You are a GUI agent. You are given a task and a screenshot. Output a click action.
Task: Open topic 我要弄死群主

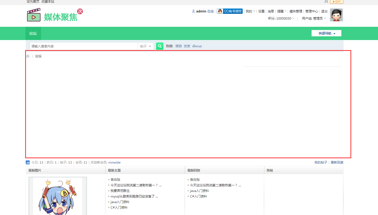pos(120,191)
